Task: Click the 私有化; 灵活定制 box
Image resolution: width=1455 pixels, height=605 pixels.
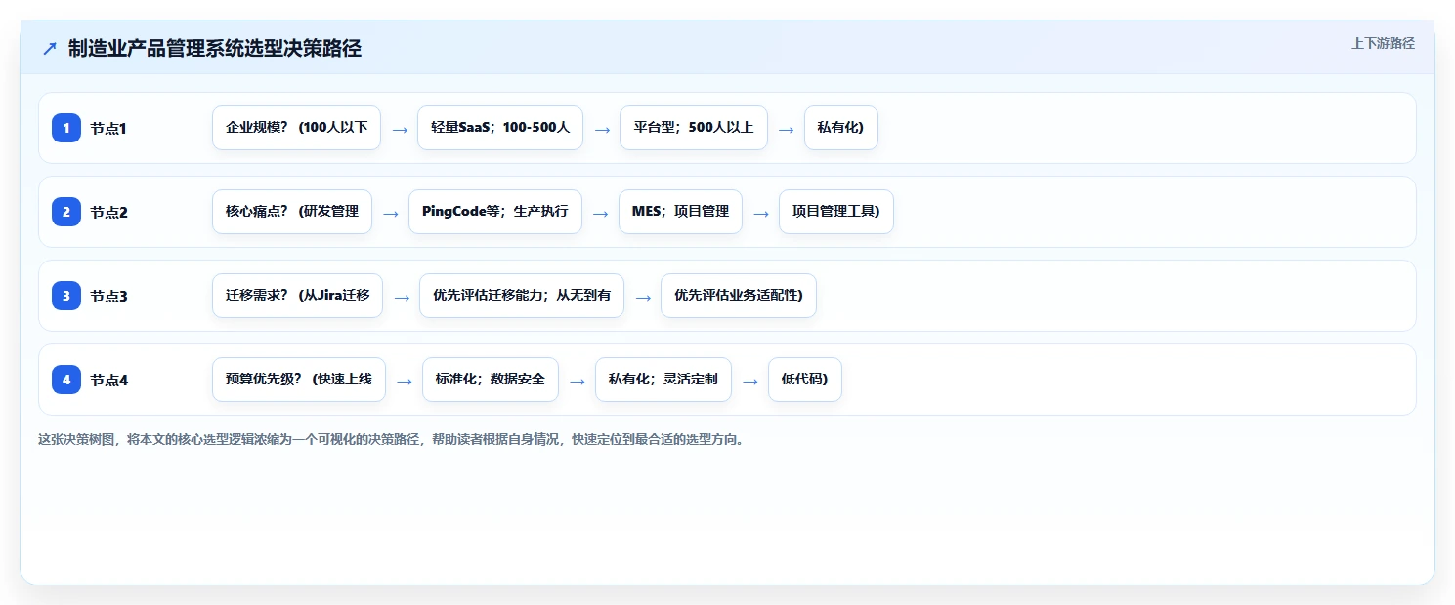Action: [x=663, y=380]
